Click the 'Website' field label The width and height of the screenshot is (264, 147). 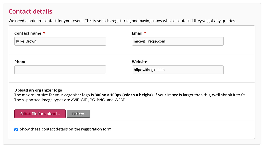click(x=139, y=62)
